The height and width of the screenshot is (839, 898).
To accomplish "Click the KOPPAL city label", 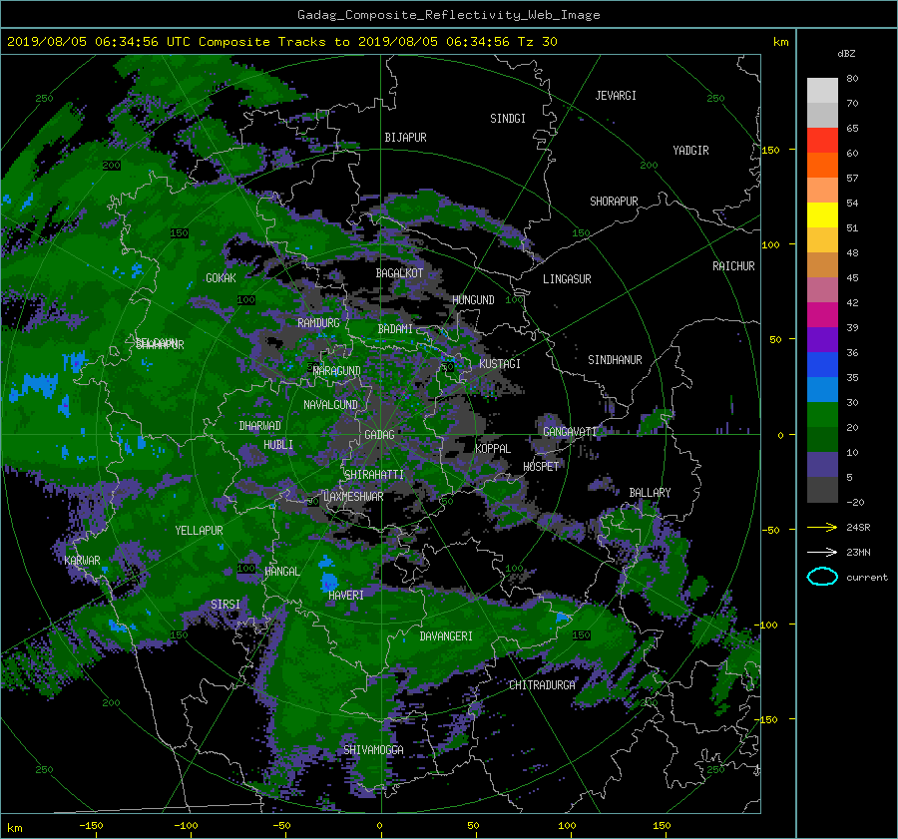I will [x=493, y=449].
